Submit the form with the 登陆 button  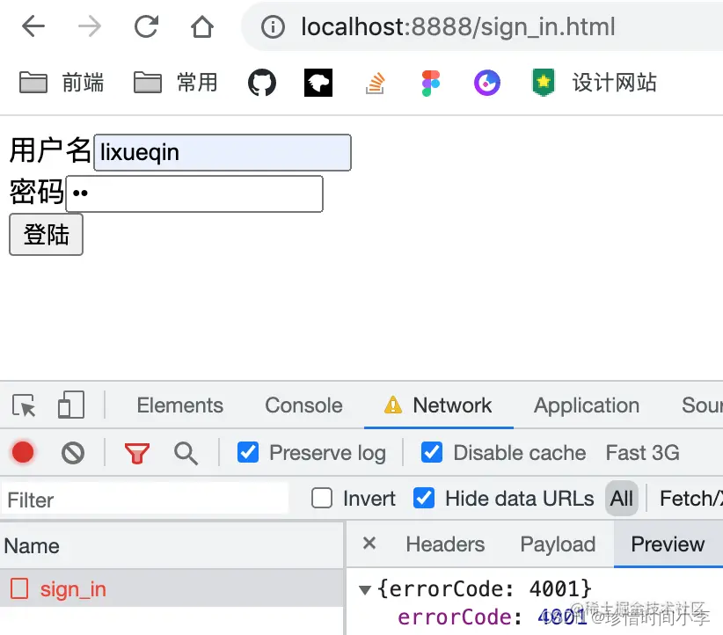tap(46, 234)
